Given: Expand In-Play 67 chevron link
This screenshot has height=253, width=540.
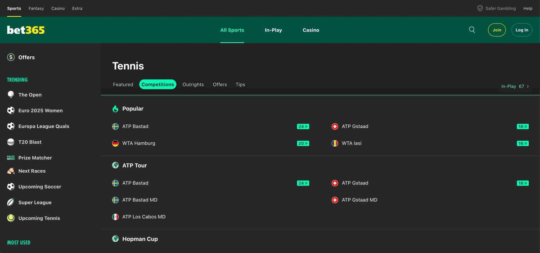Looking at the screenshot, I should [515, 86].
